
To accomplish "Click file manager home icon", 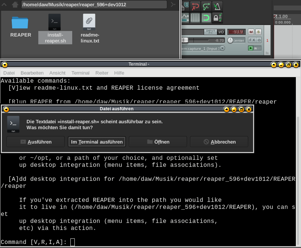I will 15,4.
